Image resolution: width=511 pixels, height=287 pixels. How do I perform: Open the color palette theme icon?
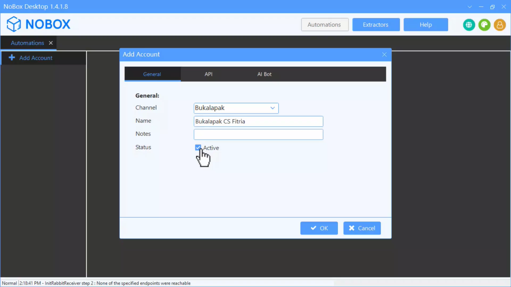pos(484,25)
